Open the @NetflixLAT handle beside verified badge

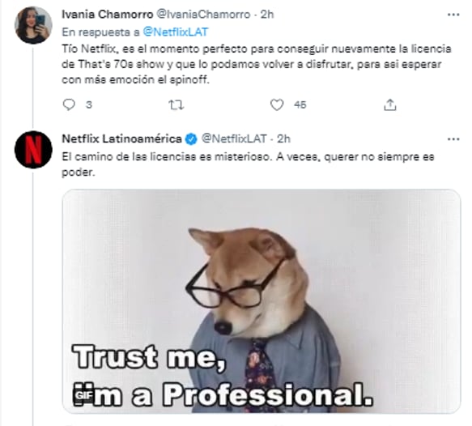click(234, 138)
